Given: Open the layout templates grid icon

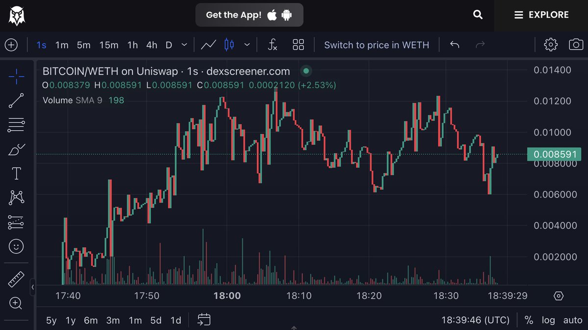Looking at the screenshot, I should pyautogui.click(x=298, y=45).
